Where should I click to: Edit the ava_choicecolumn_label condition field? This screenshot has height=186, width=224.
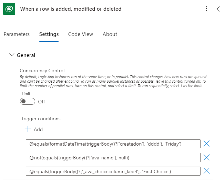click(113, 171)
